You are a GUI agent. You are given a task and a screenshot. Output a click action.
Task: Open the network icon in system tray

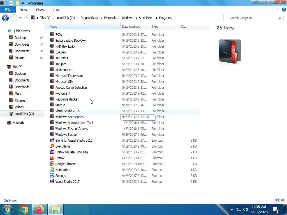click(x=239, y=209)
